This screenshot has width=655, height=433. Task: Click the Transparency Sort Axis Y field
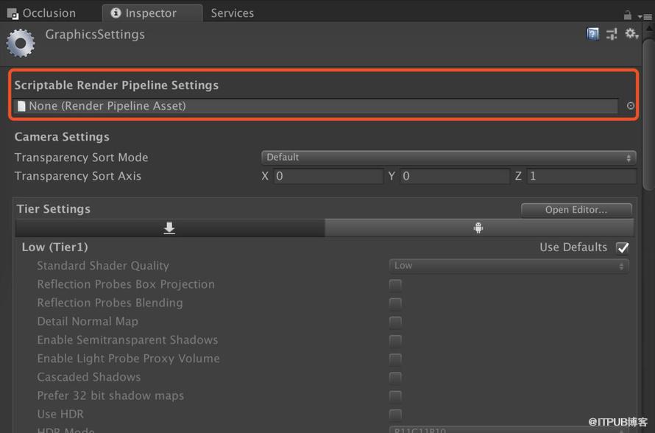455,177
